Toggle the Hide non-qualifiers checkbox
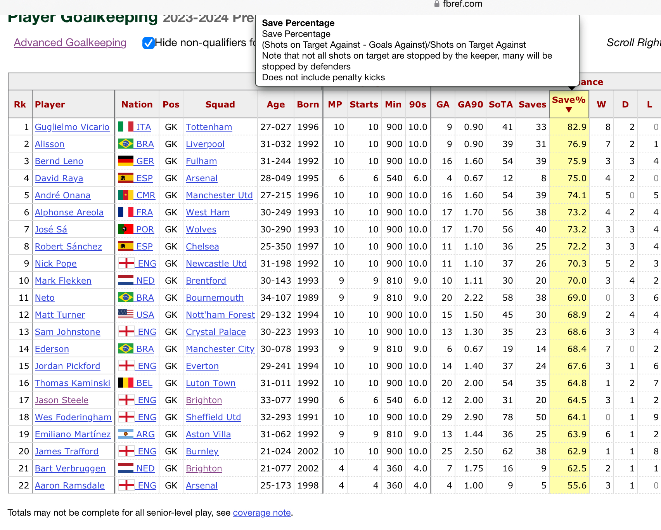The image size is (661, 530). (148, 43)
